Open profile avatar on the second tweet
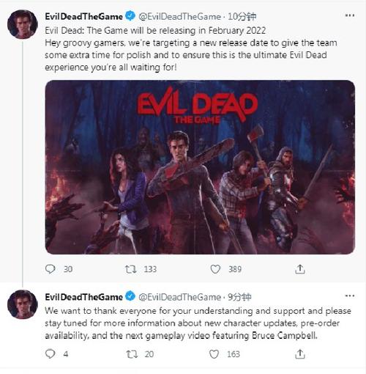Image resolution: width=366 pixels, height=374 pixels. pyautogui.click(x=23, y=304)
